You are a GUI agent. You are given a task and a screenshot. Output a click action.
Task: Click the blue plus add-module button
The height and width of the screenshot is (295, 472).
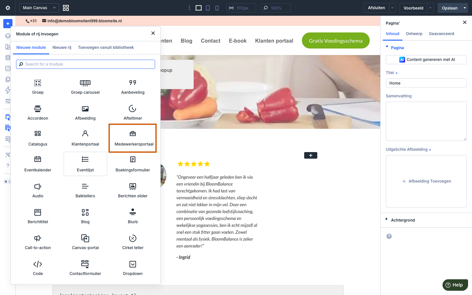(x=8, y=24)
